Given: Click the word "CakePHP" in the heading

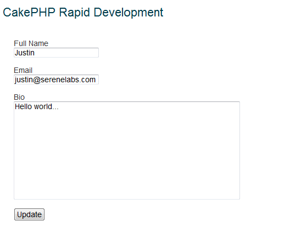Looking at the screenshot, I should pyautogui.click(x=29, y=13).
